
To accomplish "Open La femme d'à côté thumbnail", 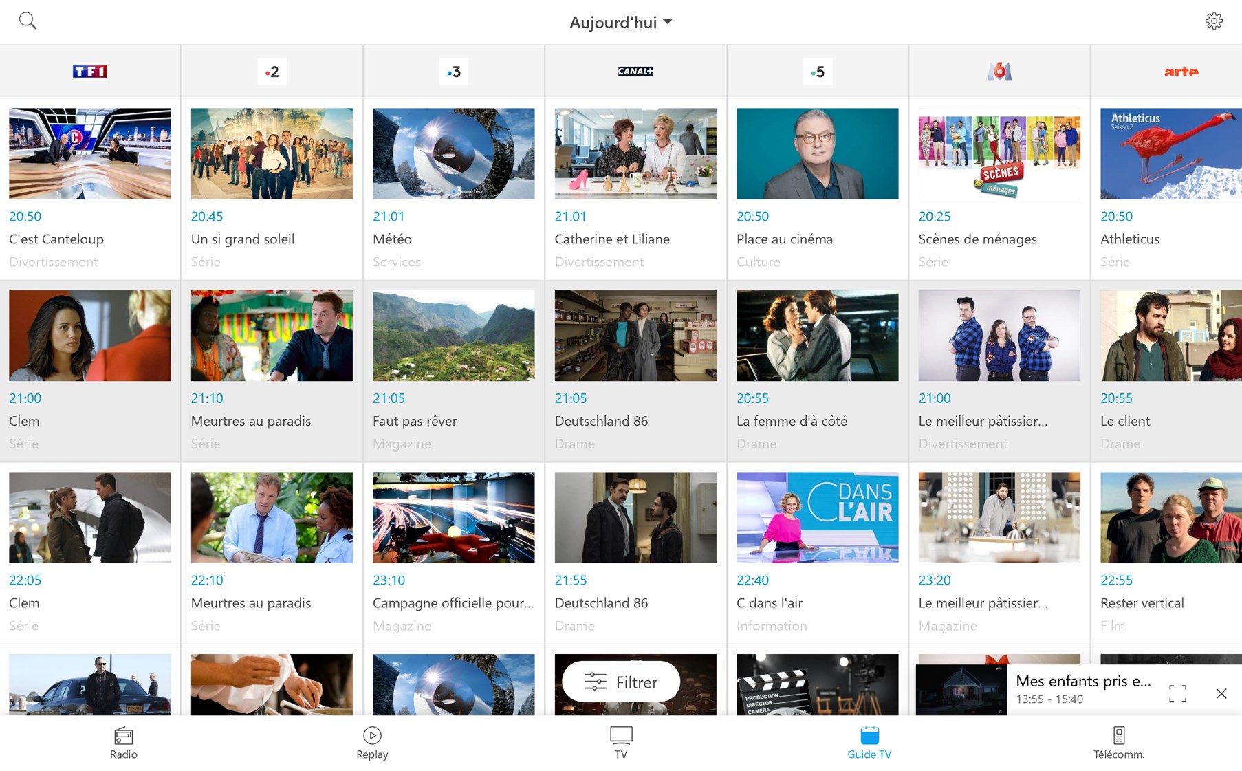I will point(818,336).
